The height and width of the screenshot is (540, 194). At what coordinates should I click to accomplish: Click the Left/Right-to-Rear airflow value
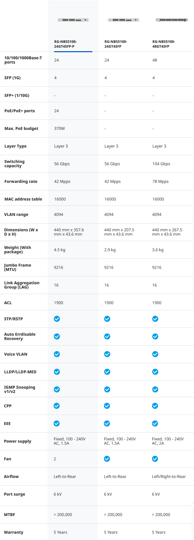tap(169, 476)
